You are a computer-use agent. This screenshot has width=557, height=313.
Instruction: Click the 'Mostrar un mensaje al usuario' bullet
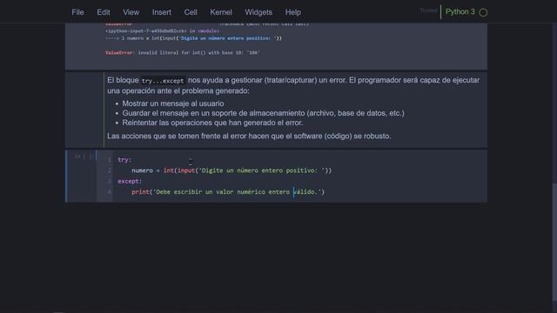coord(173,103)
